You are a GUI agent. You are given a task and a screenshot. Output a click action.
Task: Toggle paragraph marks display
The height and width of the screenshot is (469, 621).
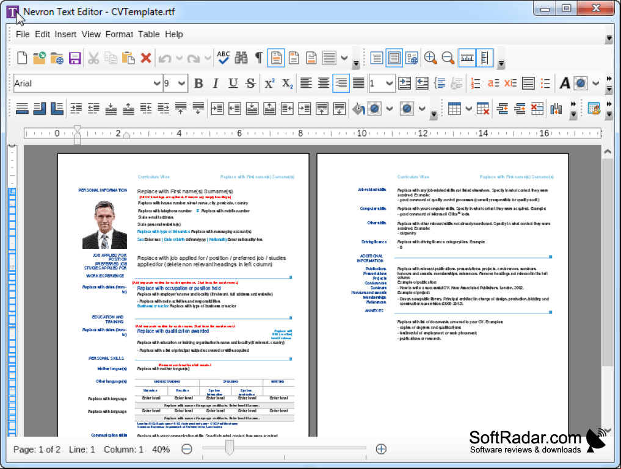tap(259, 58)
